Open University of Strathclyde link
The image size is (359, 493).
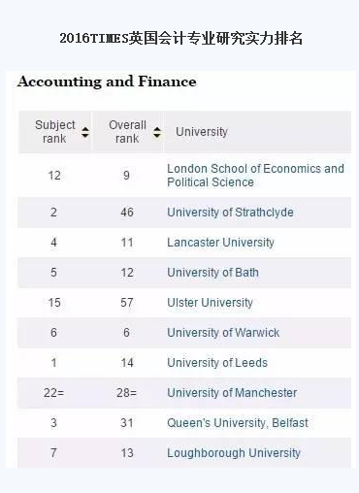(x=230, y=213)
